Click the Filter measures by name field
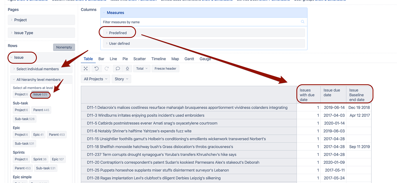 point(199,22)
